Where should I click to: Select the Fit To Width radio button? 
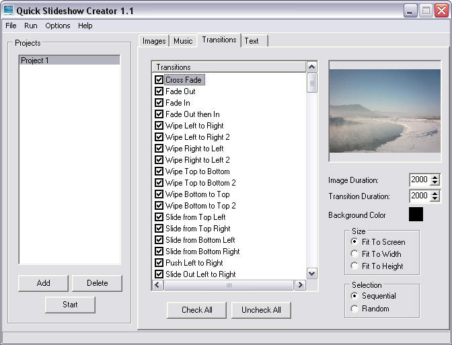tap(354, 254)
